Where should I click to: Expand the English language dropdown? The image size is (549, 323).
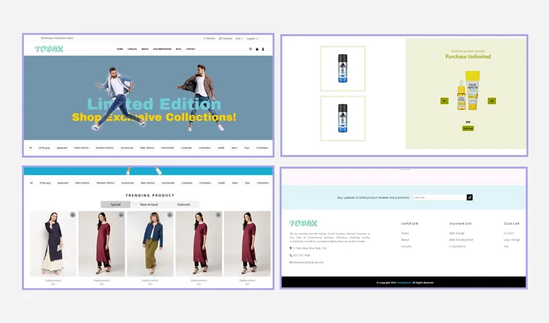click(253, 39)
